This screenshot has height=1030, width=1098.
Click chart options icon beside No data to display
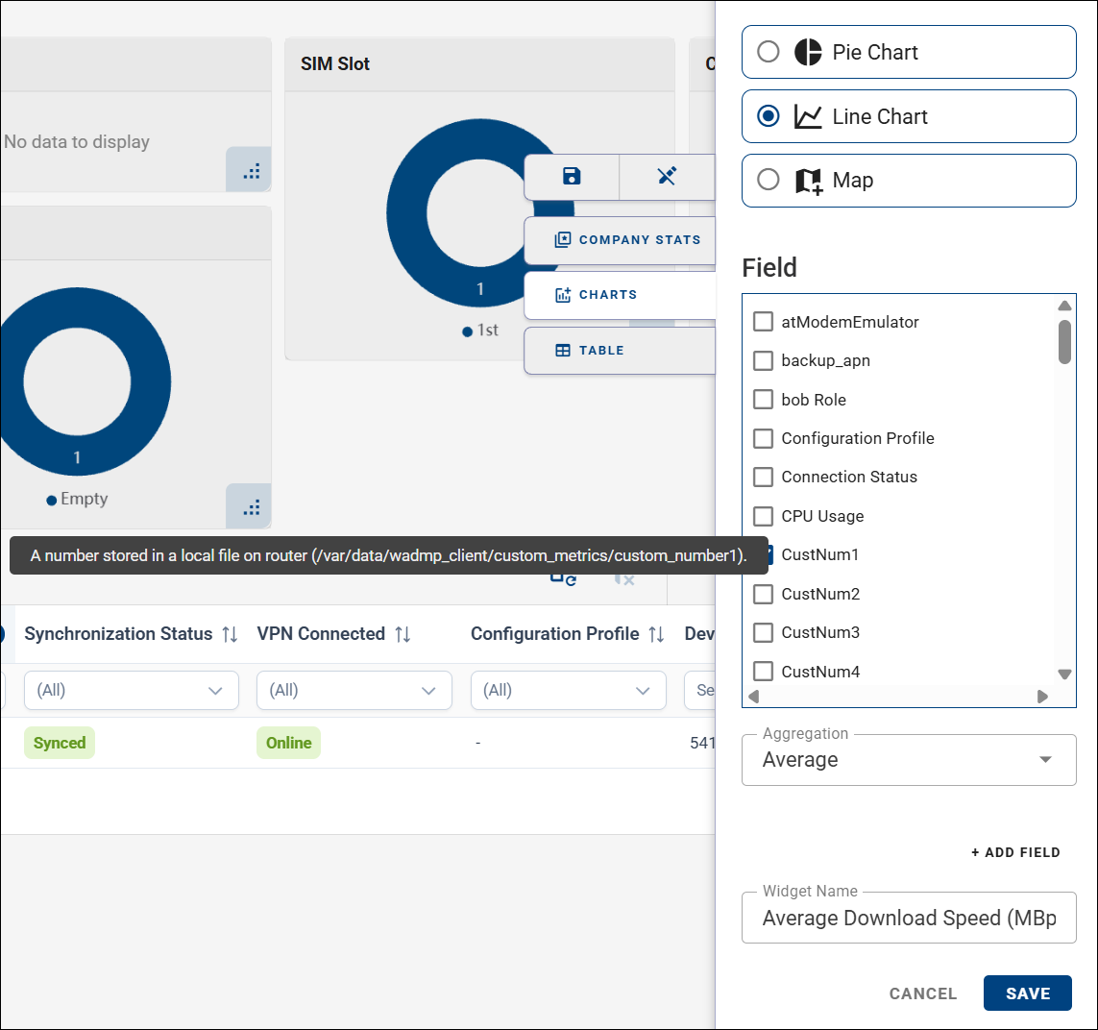click(251, 172)
